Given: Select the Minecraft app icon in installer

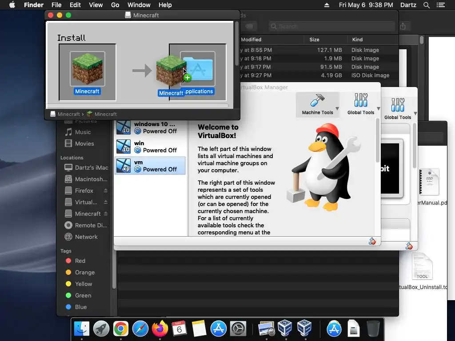Looking at the screenshot, I should pos(88,69).
